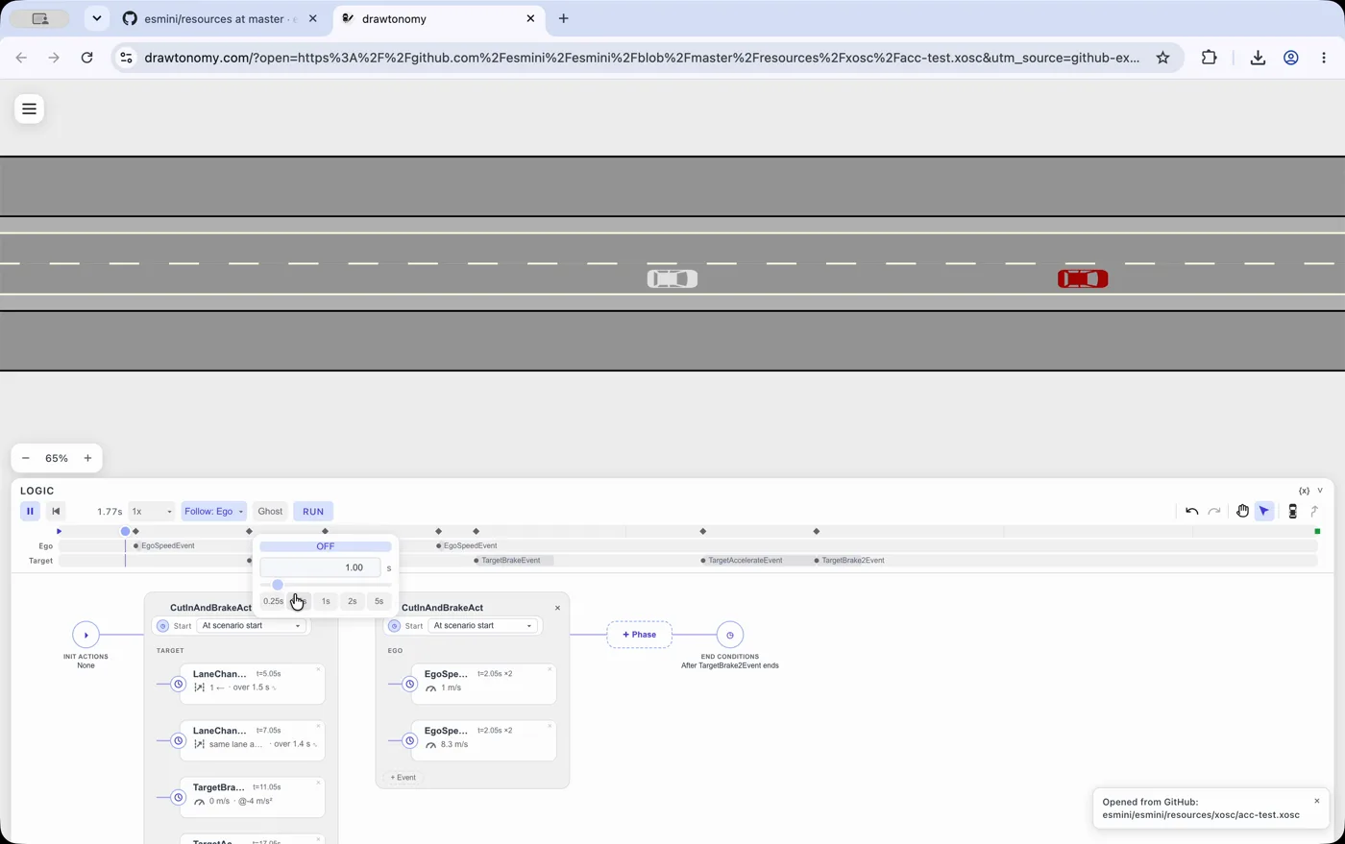1345x844 pixels.
Task: Select the 5s preset
Action: (379, 601)
